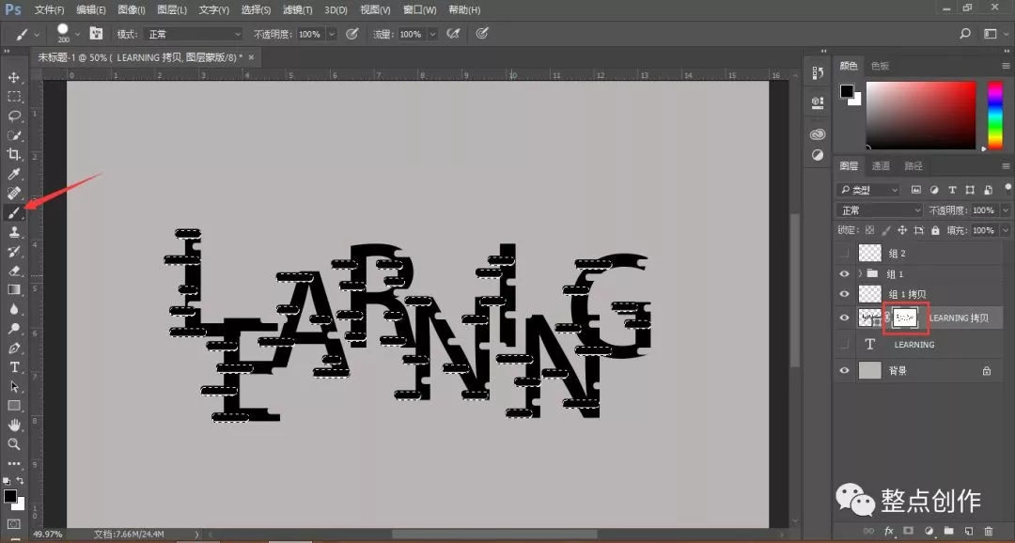Add a layer mask from bottom bar
Screen dimensions: 1015x543
point(908,531)
